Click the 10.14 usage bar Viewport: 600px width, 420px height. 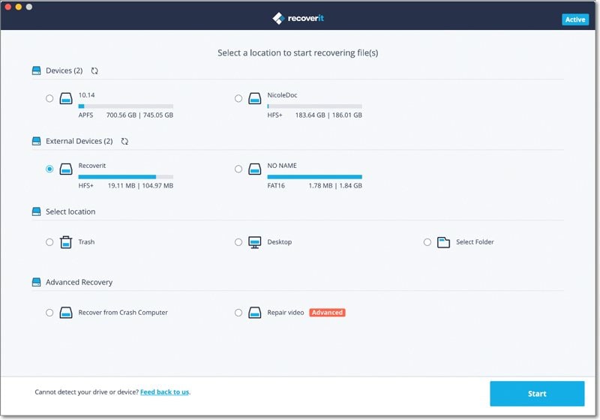(126, 106)
